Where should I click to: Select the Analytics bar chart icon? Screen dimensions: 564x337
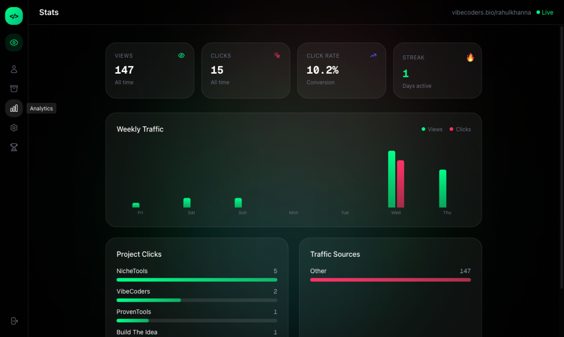(14, 108)
